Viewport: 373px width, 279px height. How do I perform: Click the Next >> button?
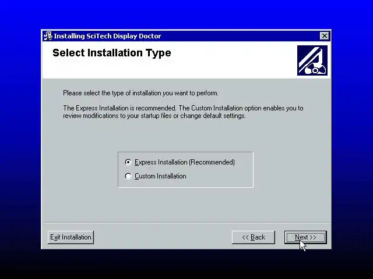point(305,237)
